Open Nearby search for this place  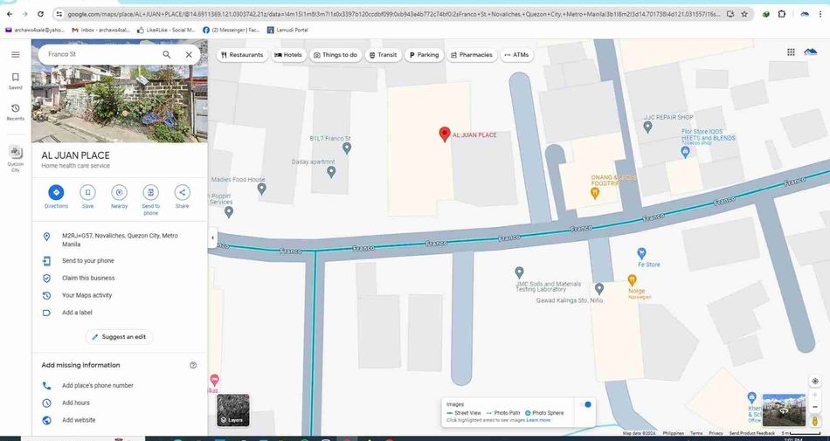[119, 193]
